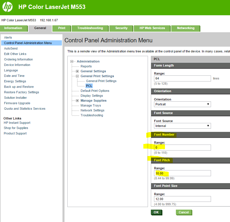Screen dimensions: 230x222
Task: Open the Troubleshooting tab
Action: coord(90,28)
